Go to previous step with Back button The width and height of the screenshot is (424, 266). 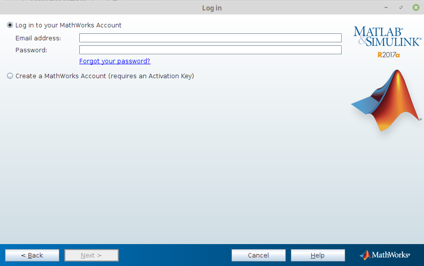pos(32,255)
